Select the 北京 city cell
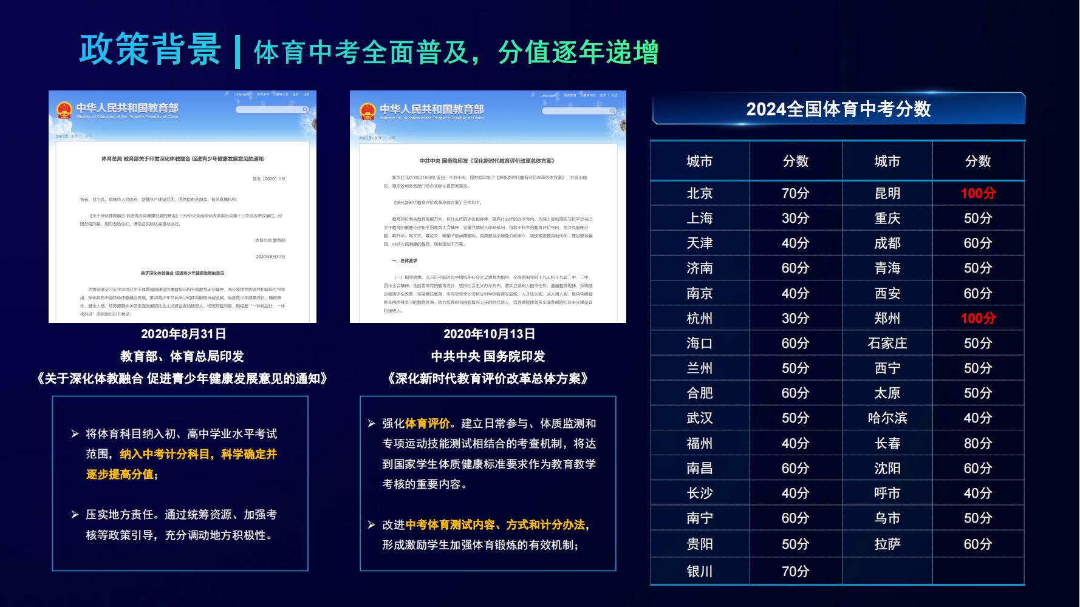This screenshot has width=1080, height=607. (700, 193)
